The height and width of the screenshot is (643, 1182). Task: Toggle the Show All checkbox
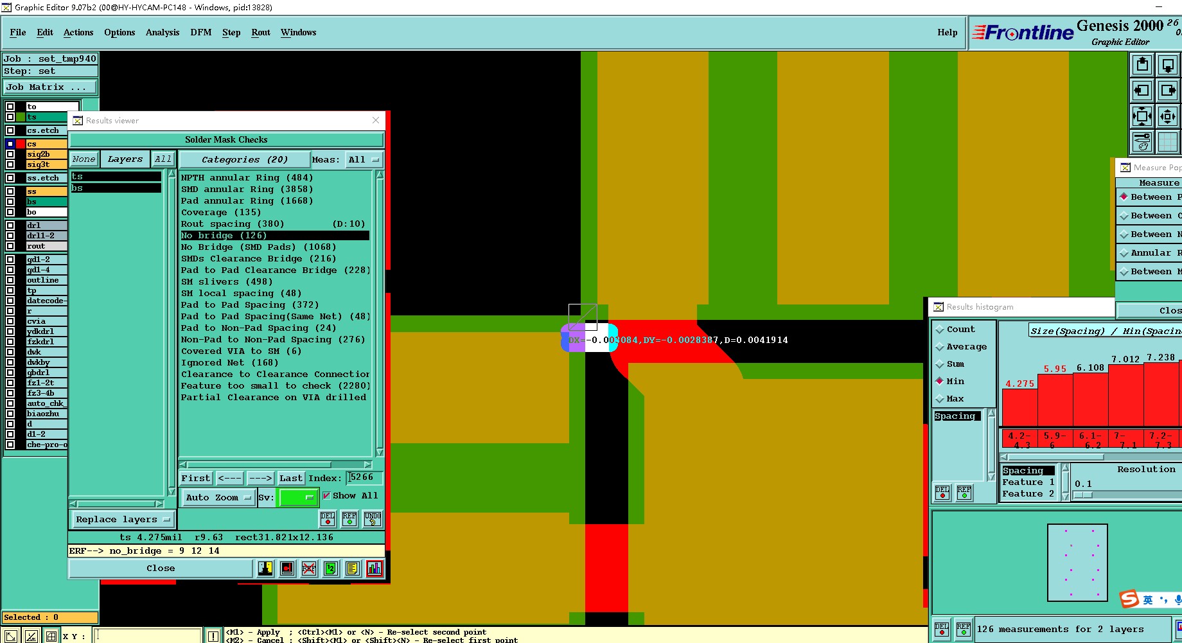(327, 496)
